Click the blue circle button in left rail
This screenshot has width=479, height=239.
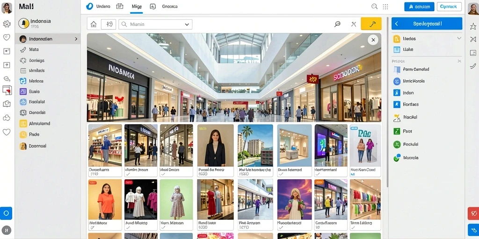[x=6, y=213]
